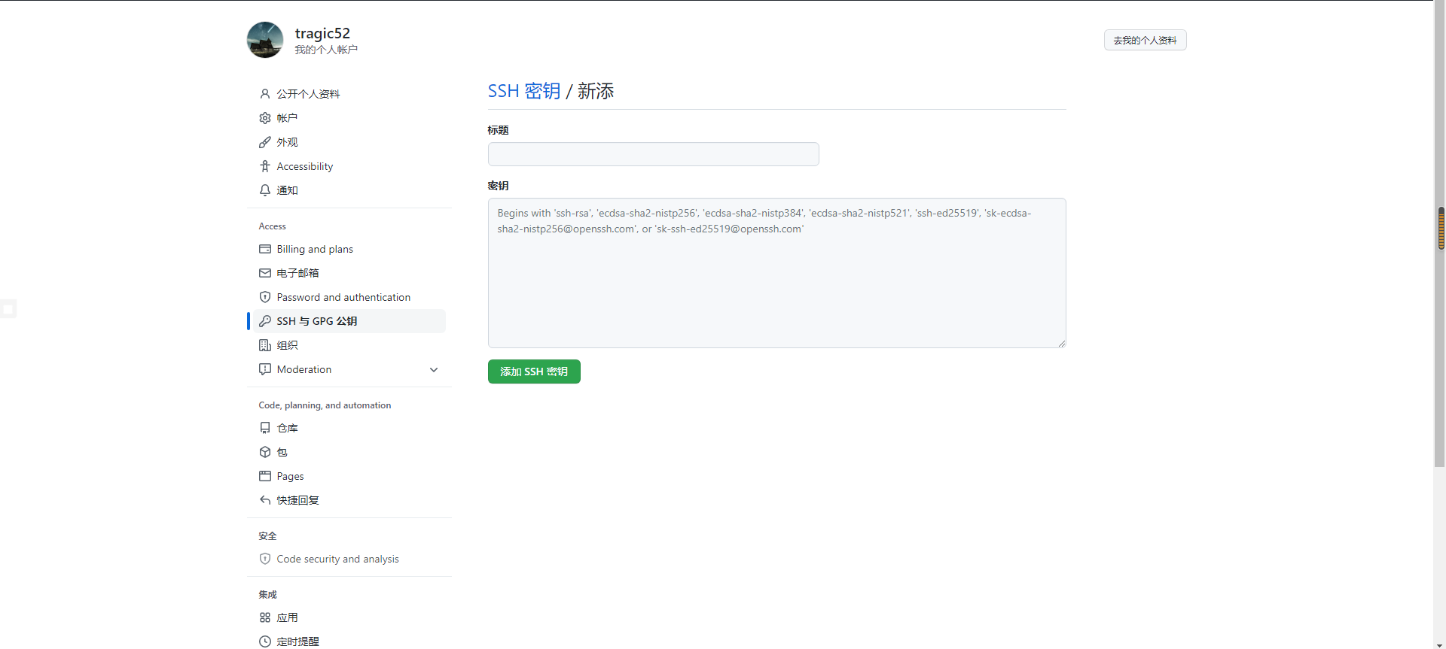Select SSH 与 GPG 公钥 in sidebar
This screenshot has width=1446, height=649.
pos(349,321)
